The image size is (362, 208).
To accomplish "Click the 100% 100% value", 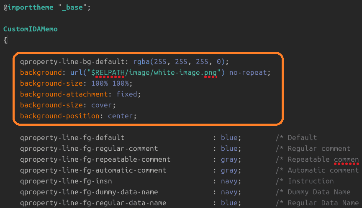I will pyautogui.click(x=110, y=83).
